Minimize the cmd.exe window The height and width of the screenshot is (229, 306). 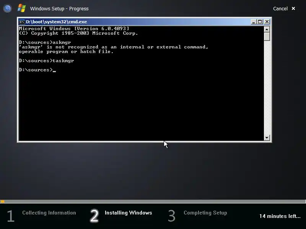click(x=253, y=22)
